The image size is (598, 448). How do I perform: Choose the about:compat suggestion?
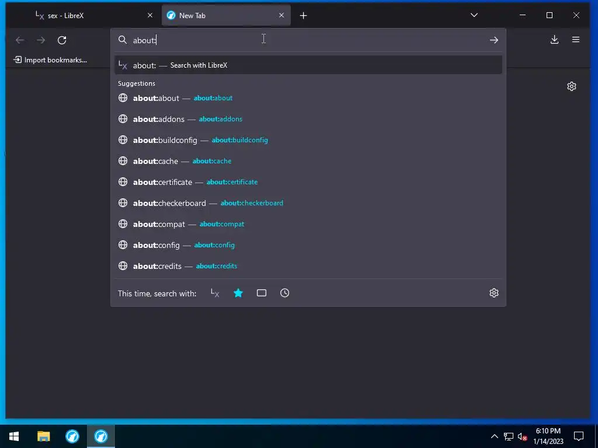point(308,224)
